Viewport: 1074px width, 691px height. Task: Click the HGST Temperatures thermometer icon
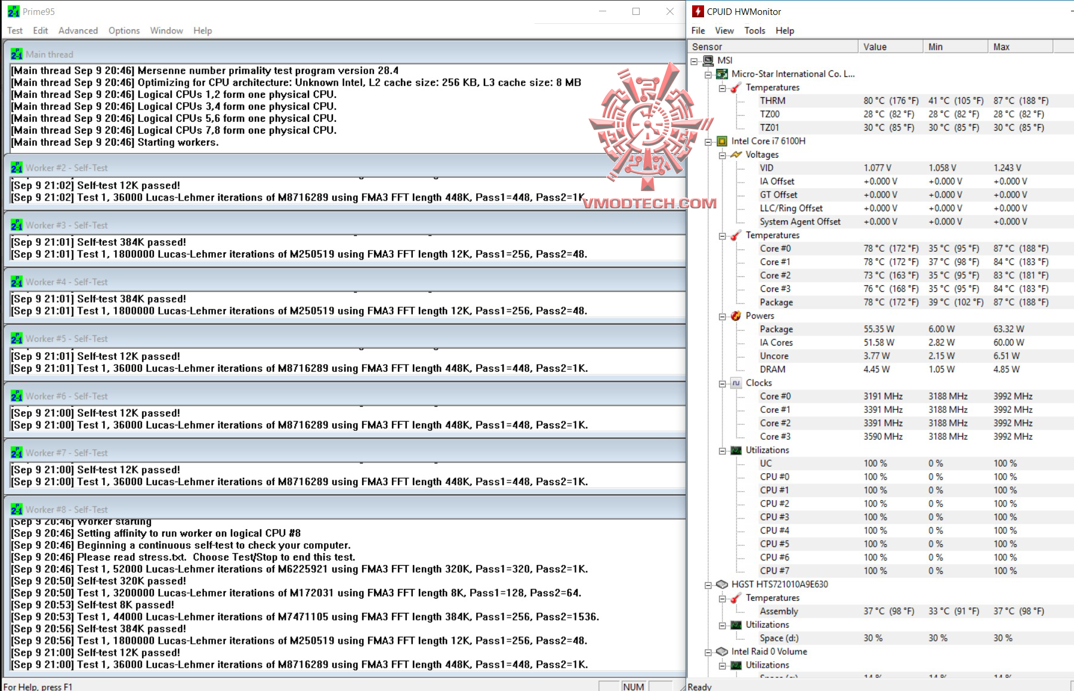736,598
